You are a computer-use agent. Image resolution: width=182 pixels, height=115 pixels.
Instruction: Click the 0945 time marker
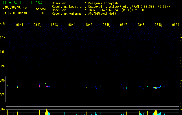[89, 25]
